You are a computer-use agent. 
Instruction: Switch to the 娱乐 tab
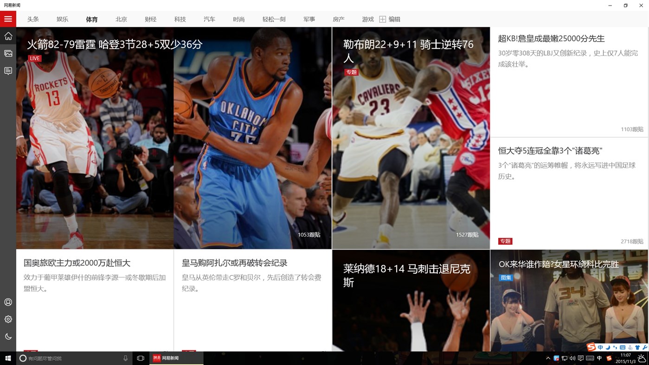point(62,19)
